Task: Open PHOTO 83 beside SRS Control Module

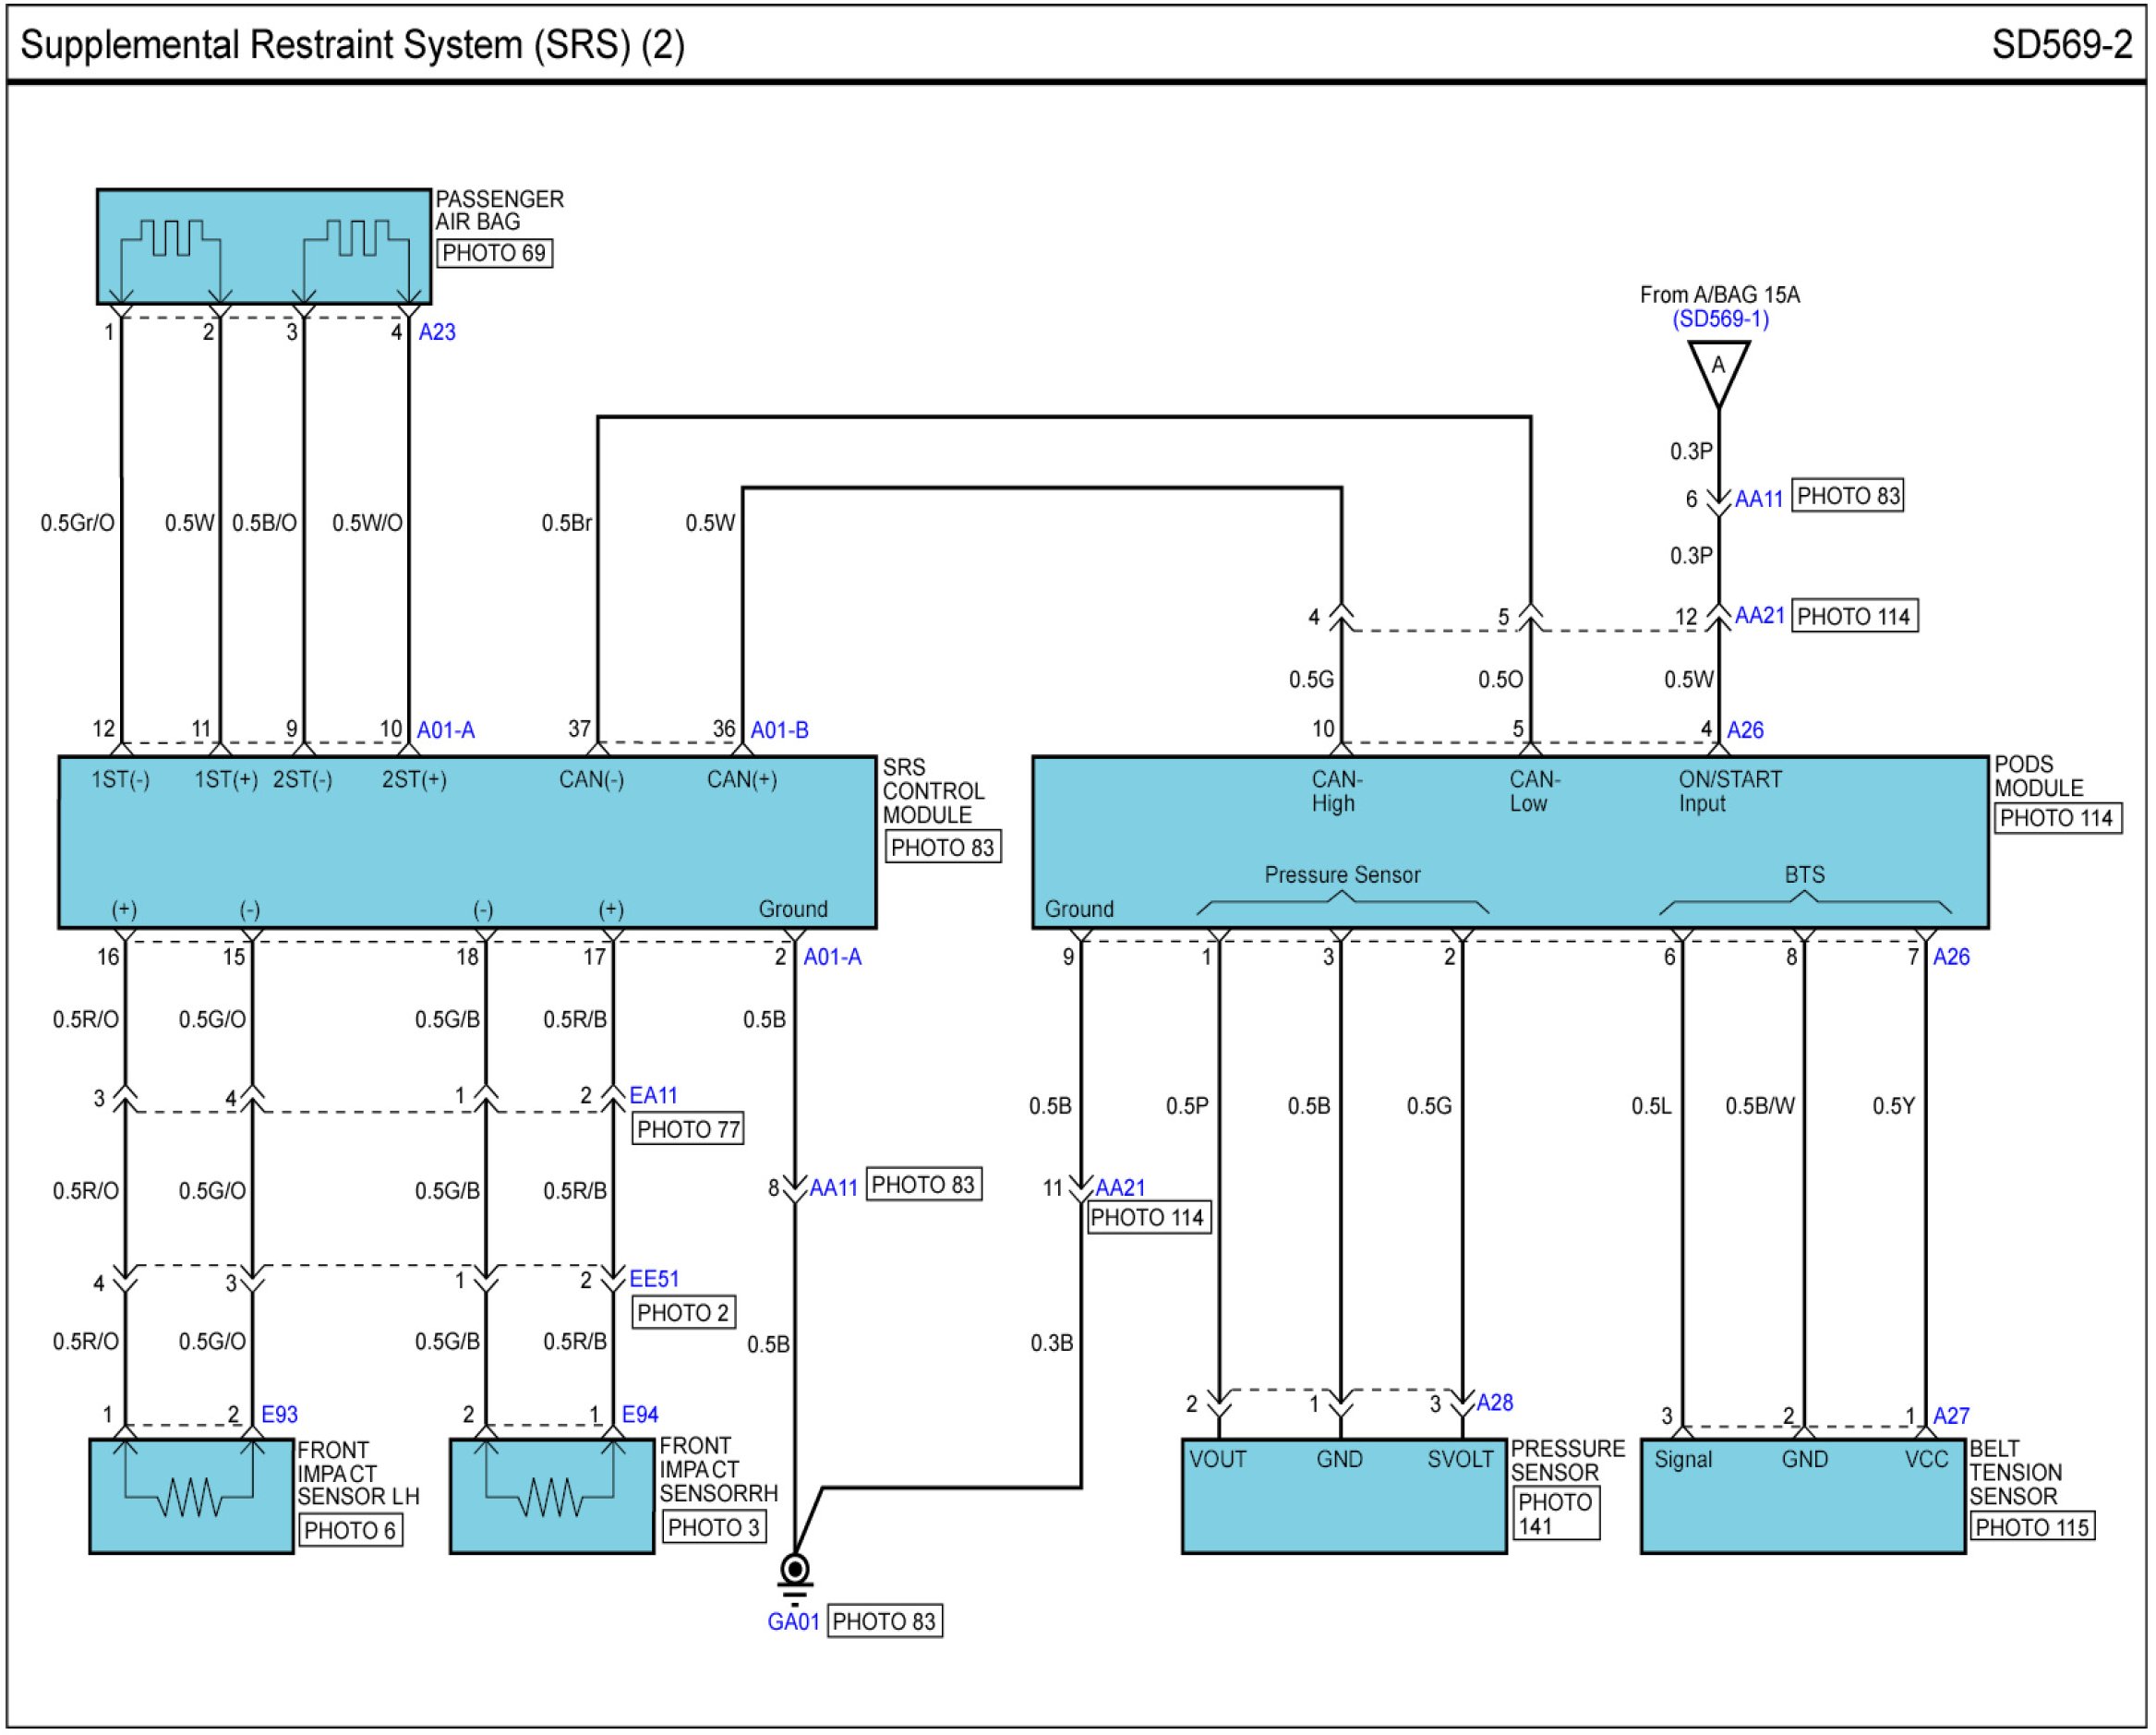Action: pyautogui.click(x=942, y=848)
